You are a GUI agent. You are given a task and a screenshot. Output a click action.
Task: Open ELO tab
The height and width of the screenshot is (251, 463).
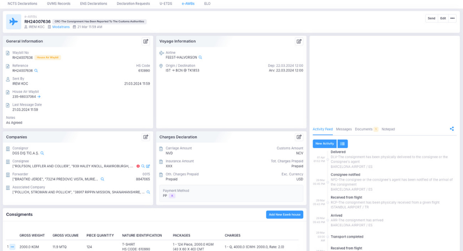[207, 4]
